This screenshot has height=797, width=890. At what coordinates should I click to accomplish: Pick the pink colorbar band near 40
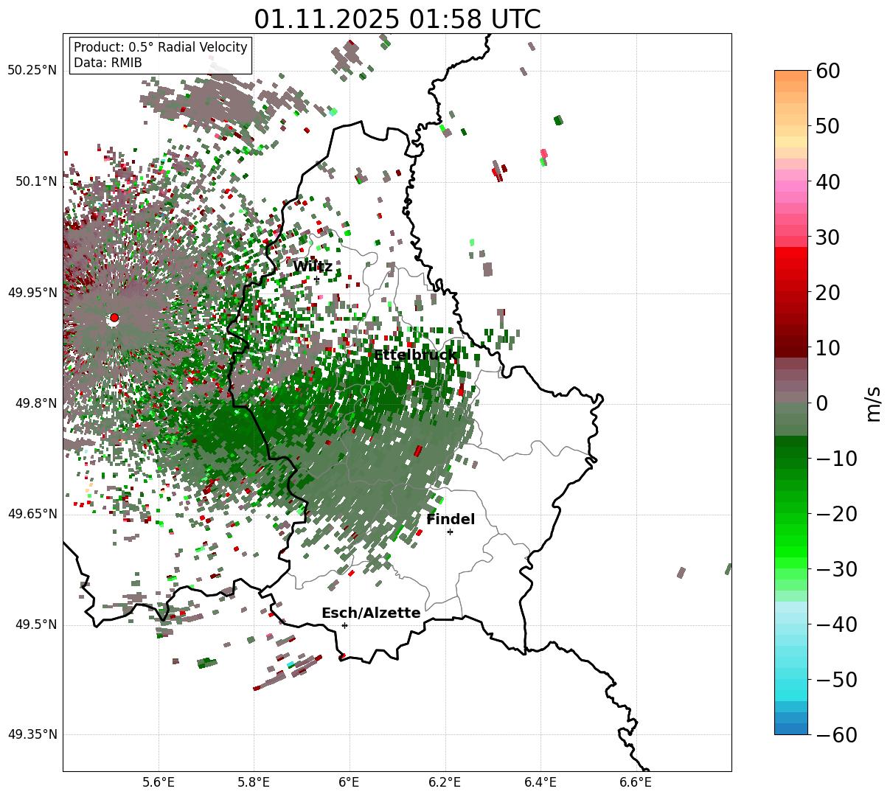[791, 181]
